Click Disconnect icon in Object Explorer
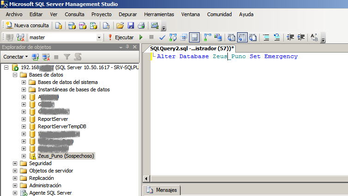Image resolution: width=348 pixels, height=196 pixels. 46,57
